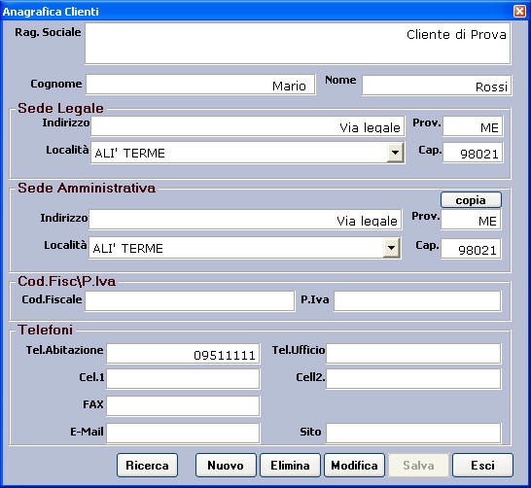Close the Anagrafica Clienti window

pos(519,11)
